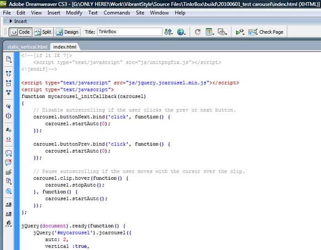Click the '<![endif]-->' line
The width and height of the screenshot is (321, 250).
pyautogui.click(x=39, y=69)
